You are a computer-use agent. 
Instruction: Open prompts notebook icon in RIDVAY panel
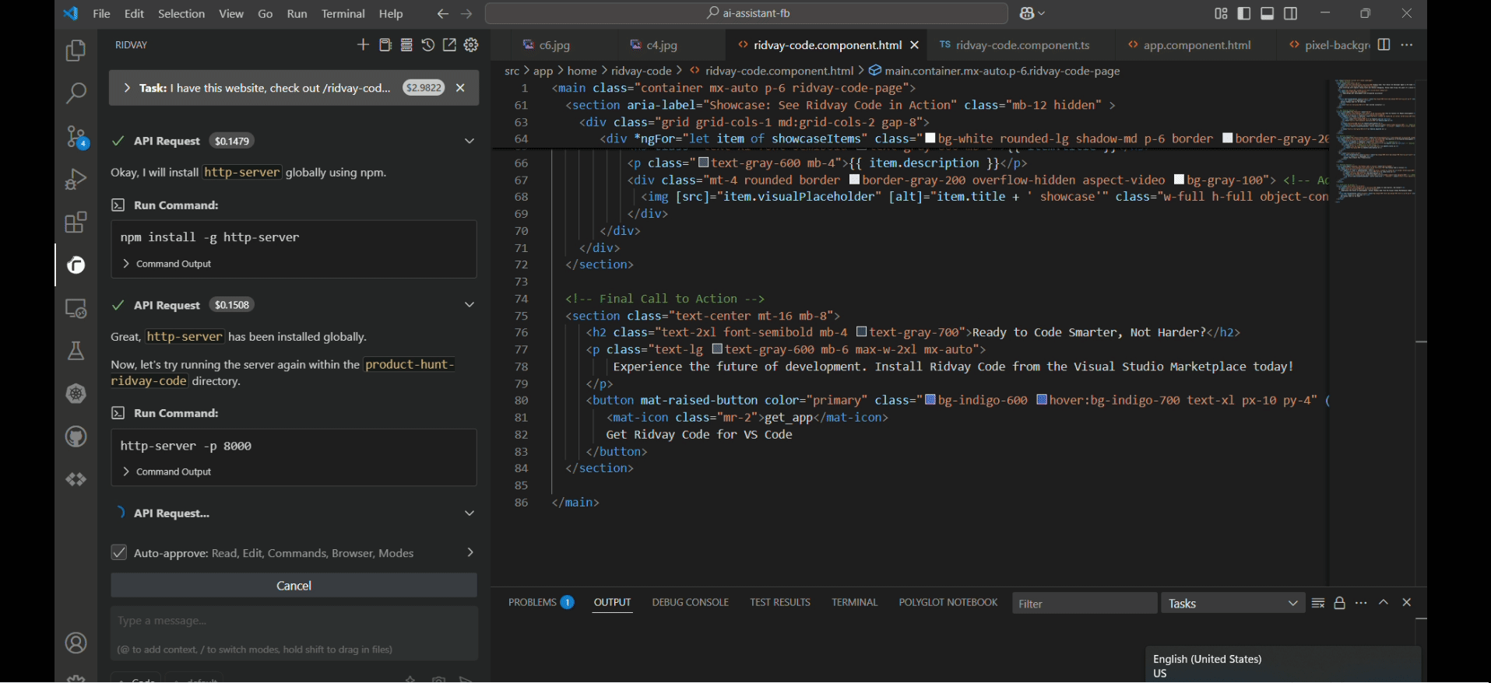[385, 45]
